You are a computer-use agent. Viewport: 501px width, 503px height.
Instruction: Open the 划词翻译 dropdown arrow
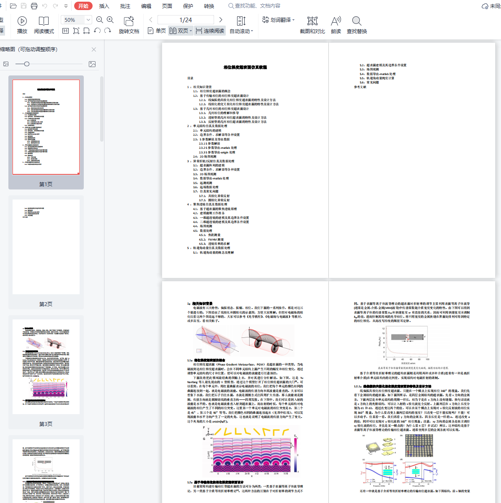293,20
